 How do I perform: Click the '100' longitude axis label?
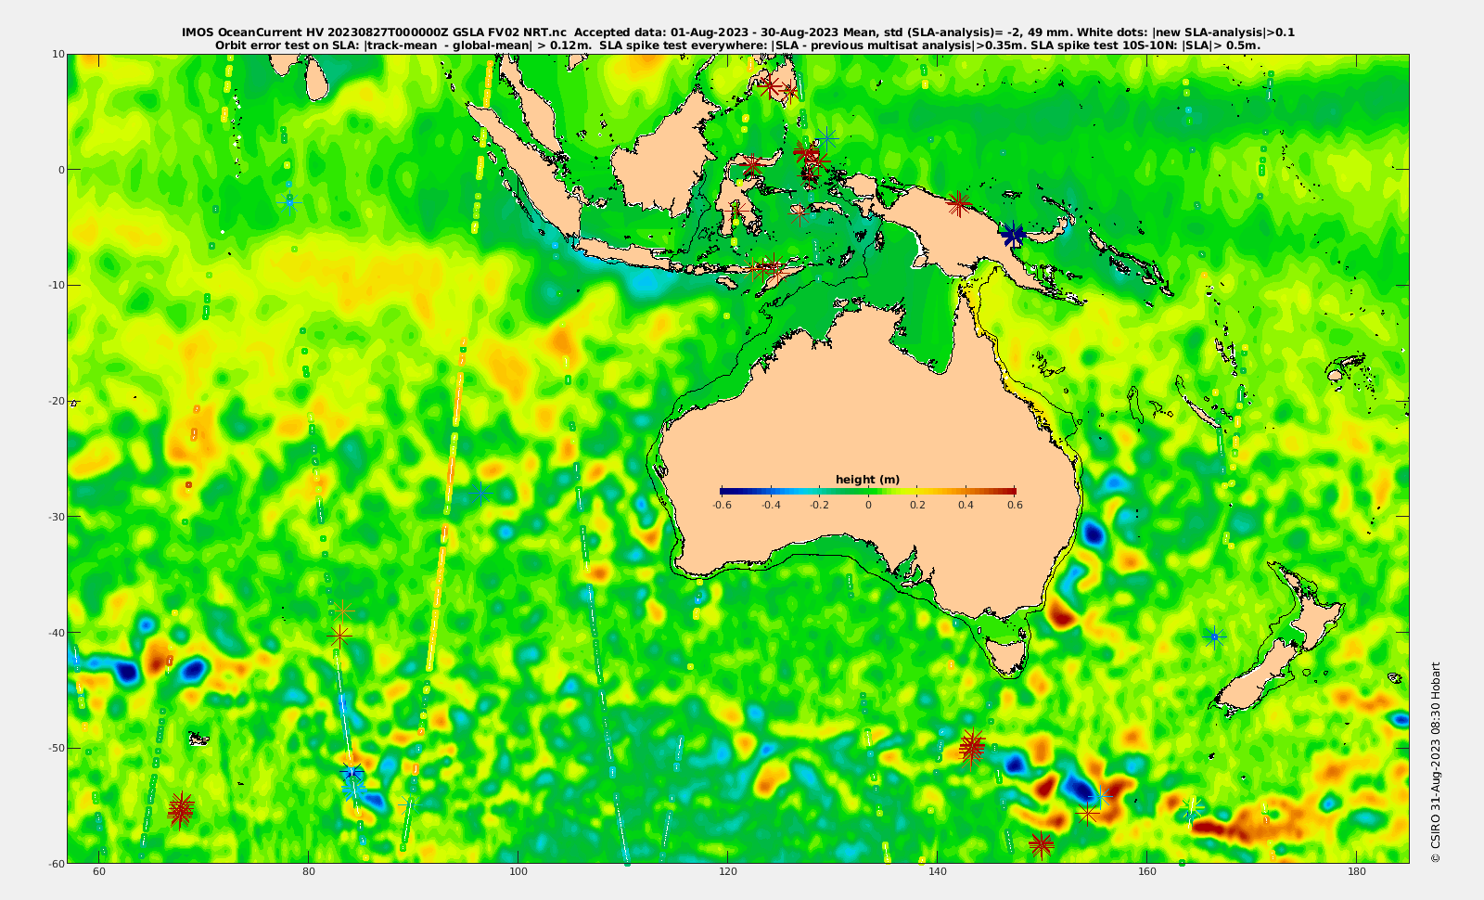[518, 872]
